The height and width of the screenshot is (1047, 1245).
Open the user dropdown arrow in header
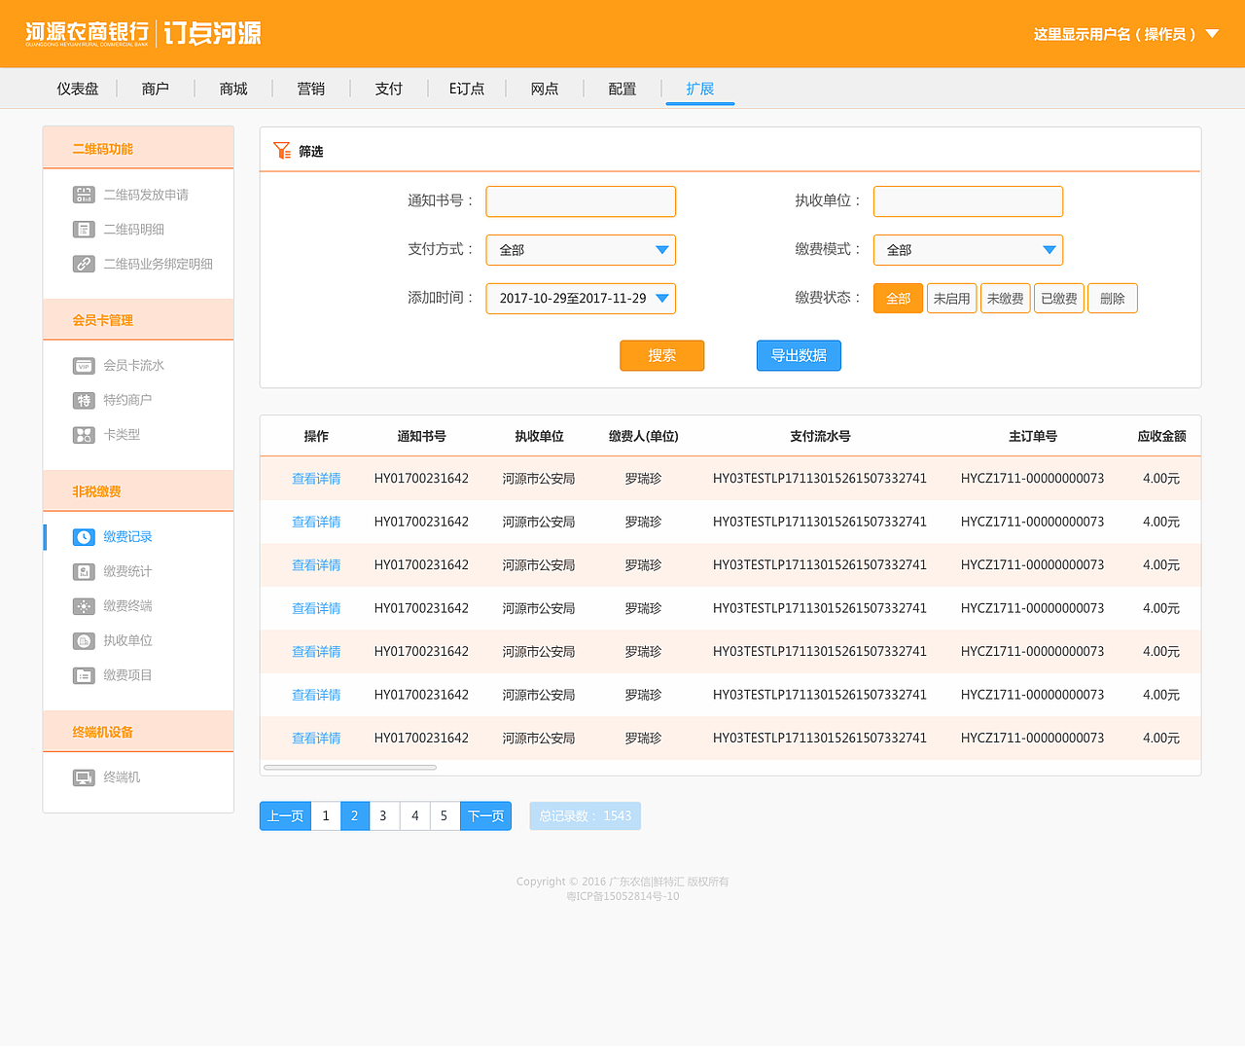click(1212, 33)
